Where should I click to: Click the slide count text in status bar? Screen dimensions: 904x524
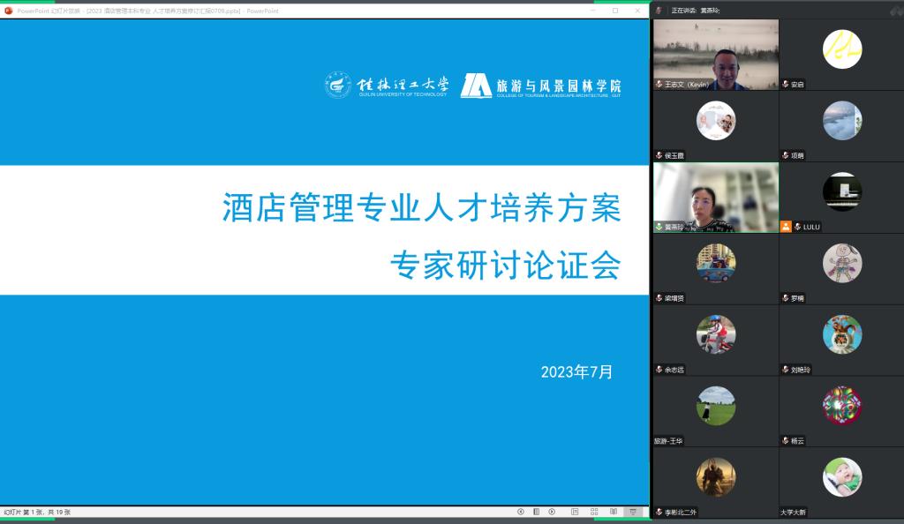coord(37,512)
